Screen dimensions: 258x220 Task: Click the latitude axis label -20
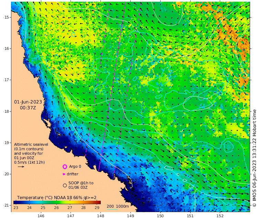[6, 174]
